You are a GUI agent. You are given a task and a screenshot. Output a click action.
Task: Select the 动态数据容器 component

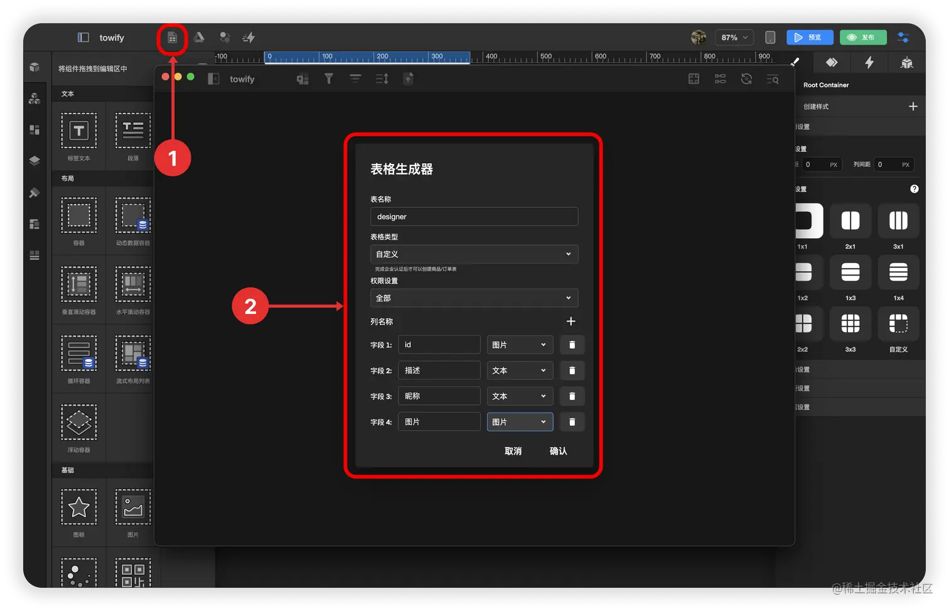point(133,221)
